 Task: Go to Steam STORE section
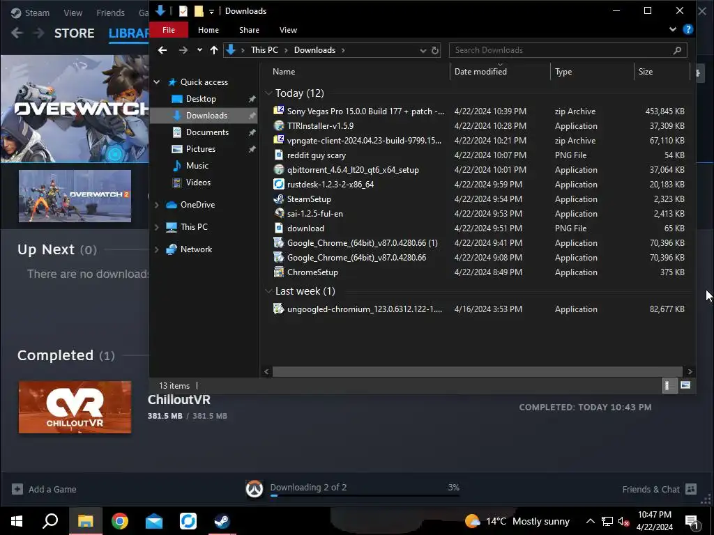[x=74, y=33]
